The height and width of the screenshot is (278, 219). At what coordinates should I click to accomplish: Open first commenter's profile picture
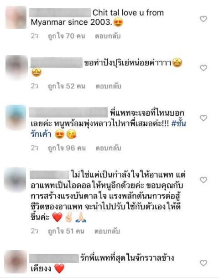[16, 17]
